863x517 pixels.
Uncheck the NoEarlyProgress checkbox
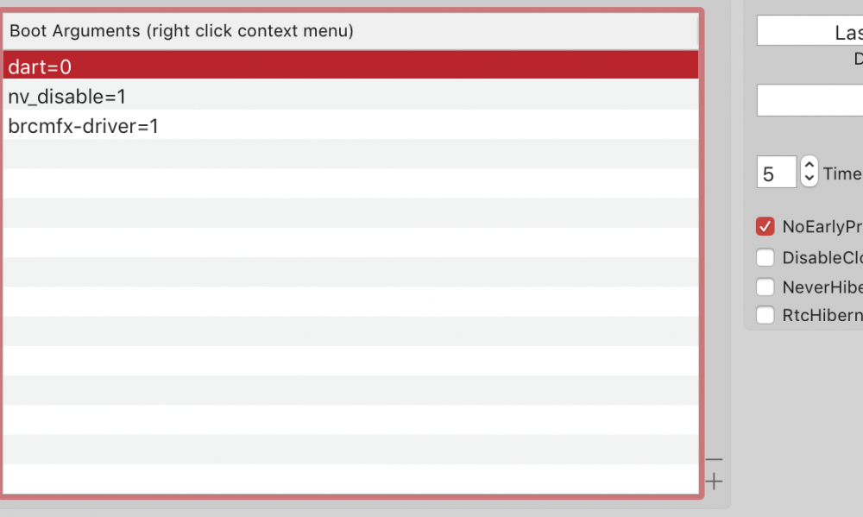(765, 227)
